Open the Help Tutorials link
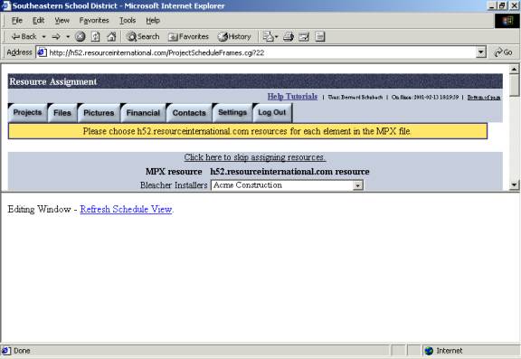This screenshot has width=521, height=359. tap(292, 97)
